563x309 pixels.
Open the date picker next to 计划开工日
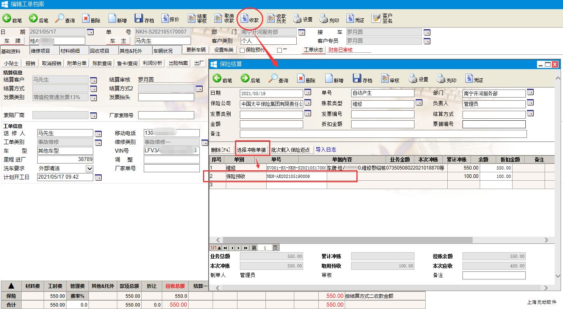pos(98,177)
